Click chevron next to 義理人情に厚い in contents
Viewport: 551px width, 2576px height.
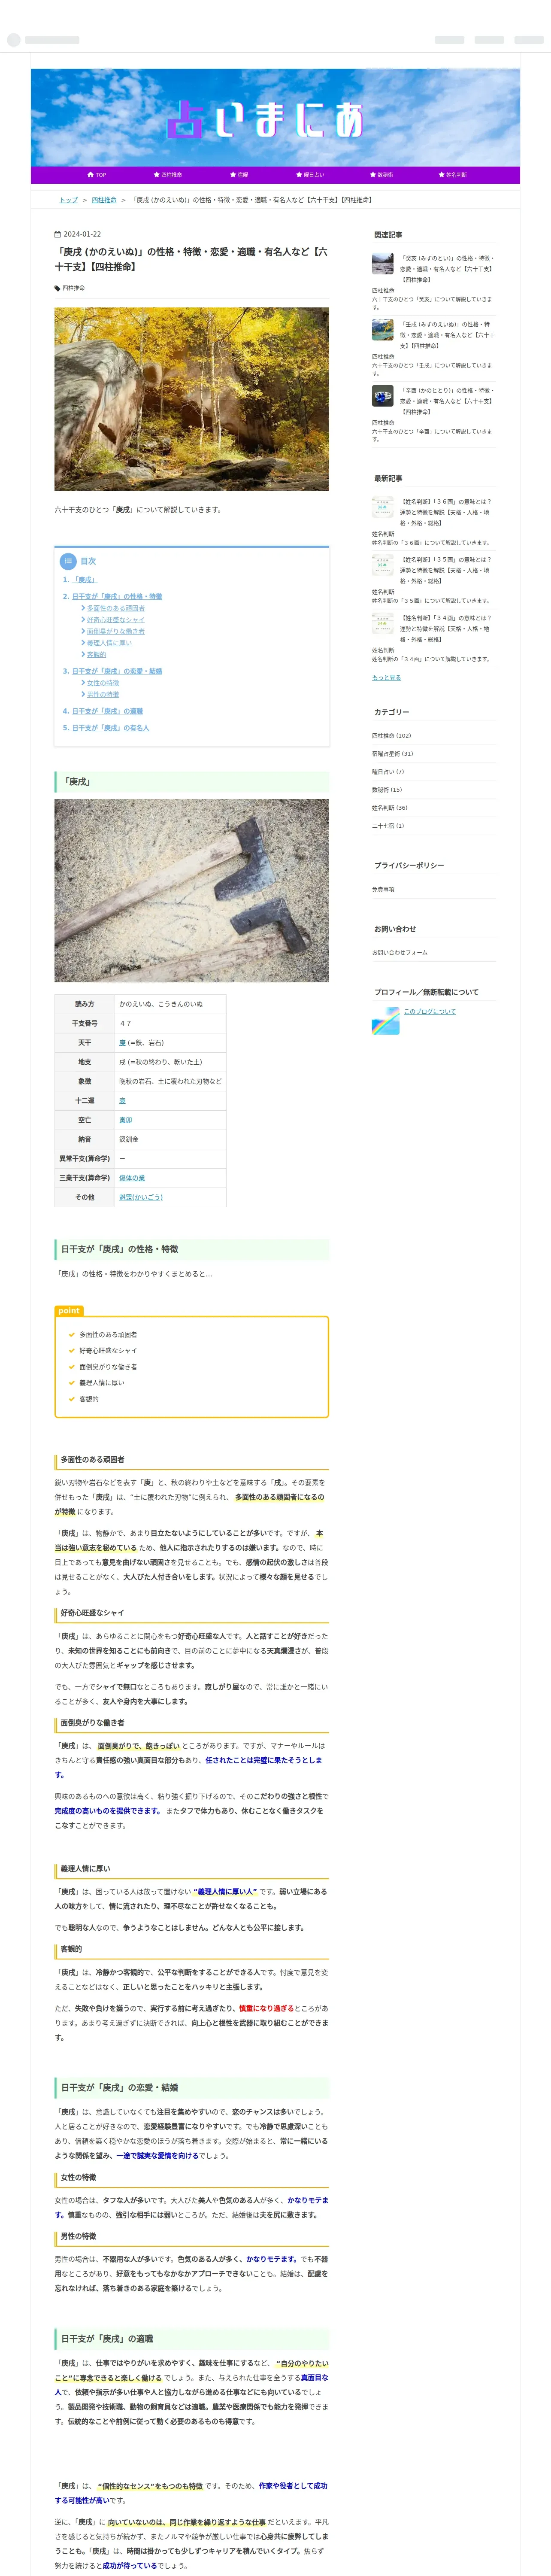click(x=83, y=643)
